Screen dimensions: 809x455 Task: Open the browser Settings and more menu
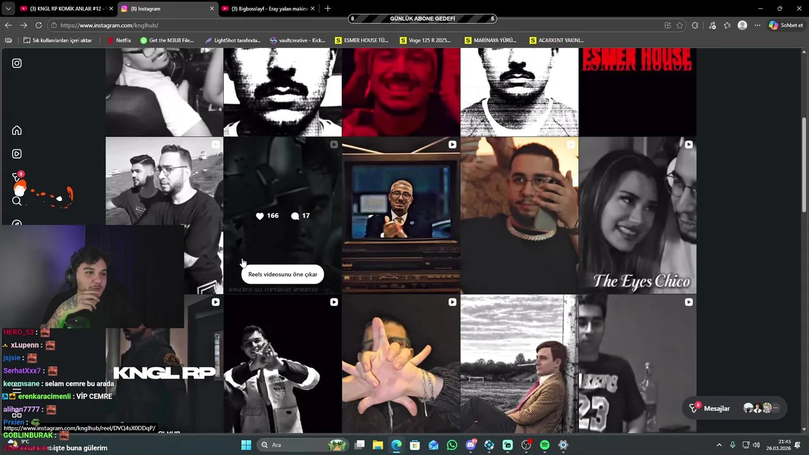pos(757,25)
